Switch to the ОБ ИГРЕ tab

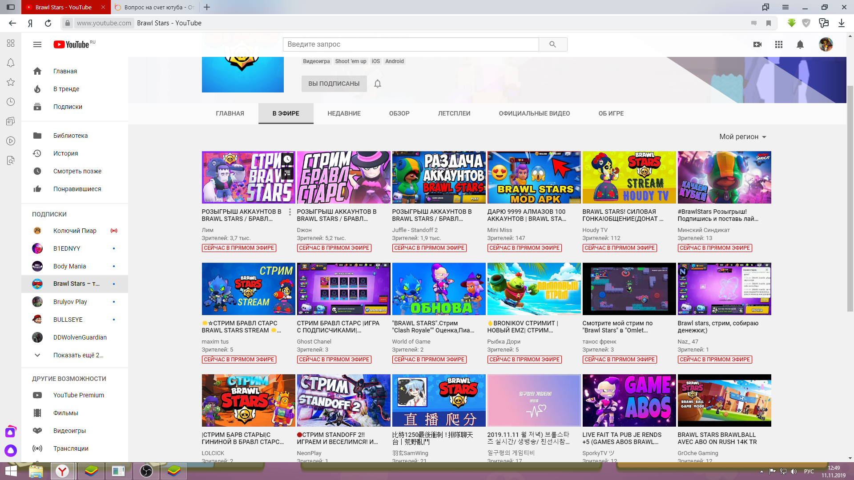tap(611, 113)
